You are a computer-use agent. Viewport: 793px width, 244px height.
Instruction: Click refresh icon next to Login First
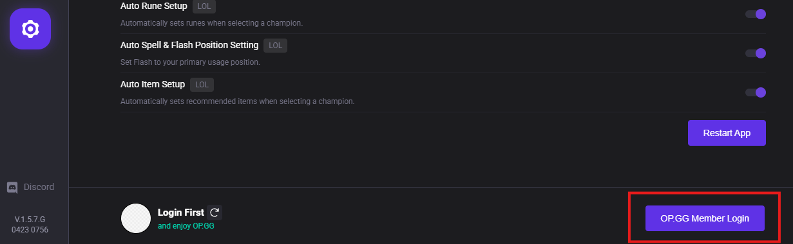[x=215, y=212]
